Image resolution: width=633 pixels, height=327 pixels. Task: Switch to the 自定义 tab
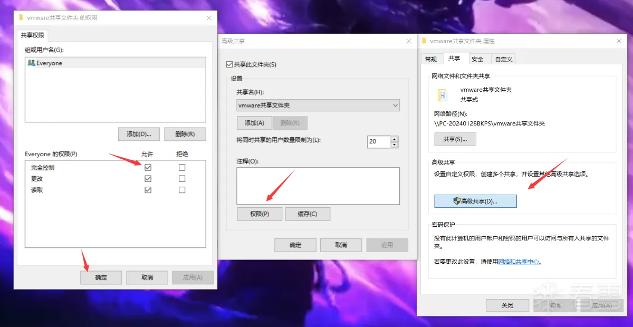[504, 59]
